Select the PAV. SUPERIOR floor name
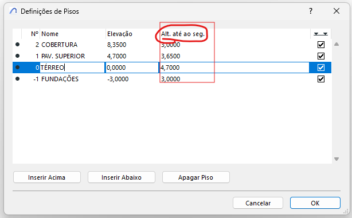 pyautogui.click(x=63, y=56)
